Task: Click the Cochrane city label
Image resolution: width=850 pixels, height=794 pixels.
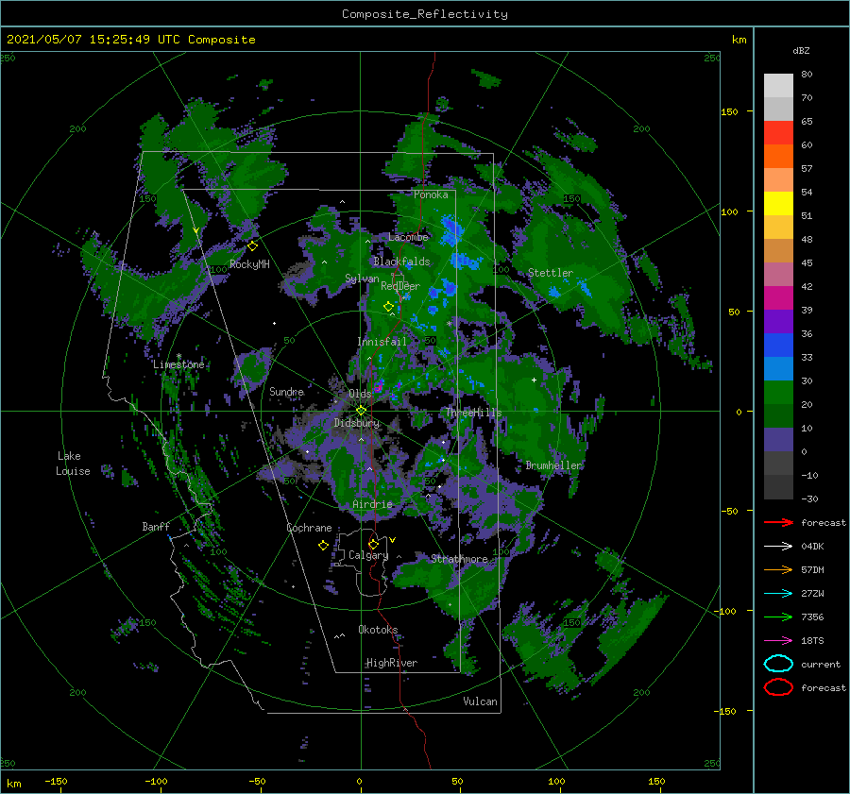Action: click(x=309, y=528)
